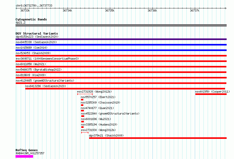Image resolution: width=234 pixels, height=159 pixels.
Task: Click the red esv3608711 variant bar
Action: [121, 61]
